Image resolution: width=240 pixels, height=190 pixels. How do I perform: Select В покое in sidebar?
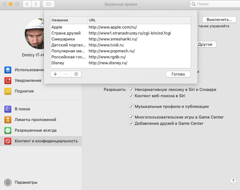coord(41,109)
